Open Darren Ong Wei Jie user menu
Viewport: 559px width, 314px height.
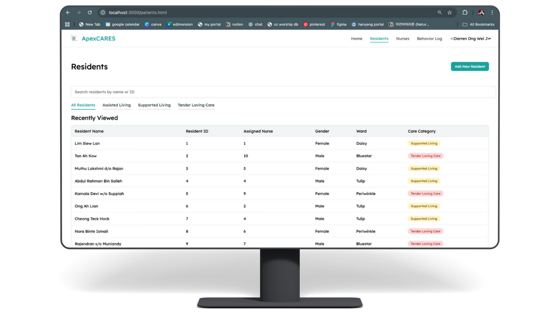[x=471, y=39]
